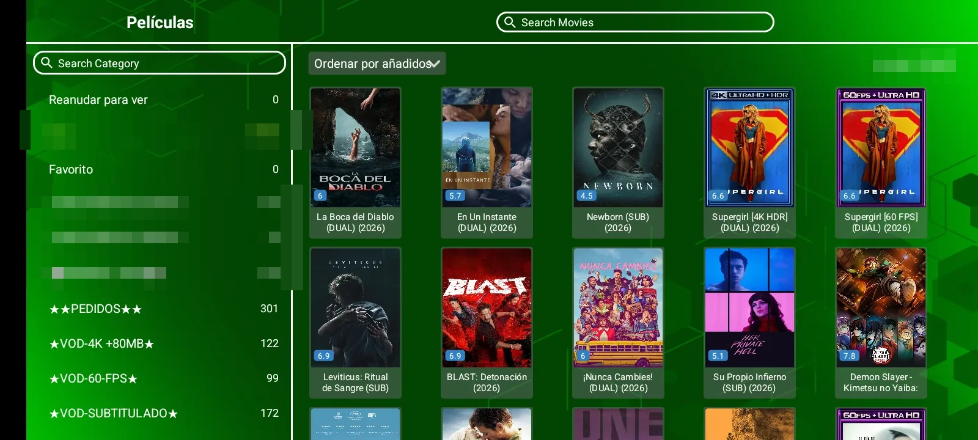Click the 301 count beside PEDIDOS
This screenshot has width=978, height=440.
click(x=269, y=309)
